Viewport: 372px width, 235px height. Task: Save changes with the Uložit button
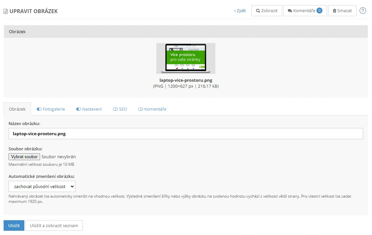point(14,225)
